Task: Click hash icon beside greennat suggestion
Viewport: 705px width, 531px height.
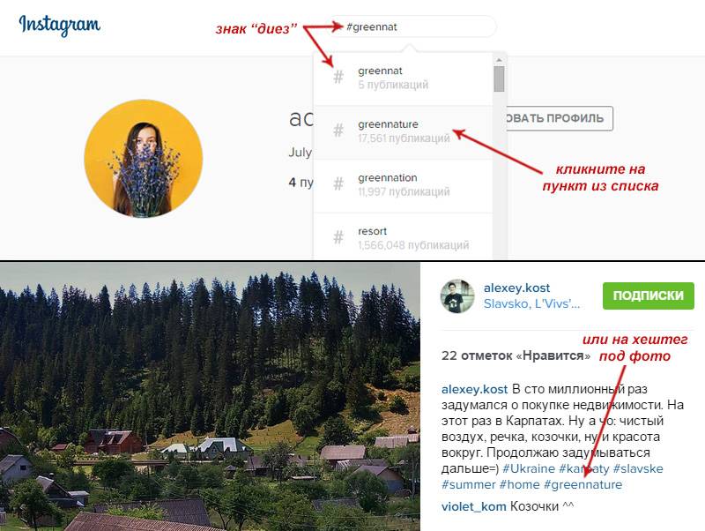Action: tap(338, 78)
